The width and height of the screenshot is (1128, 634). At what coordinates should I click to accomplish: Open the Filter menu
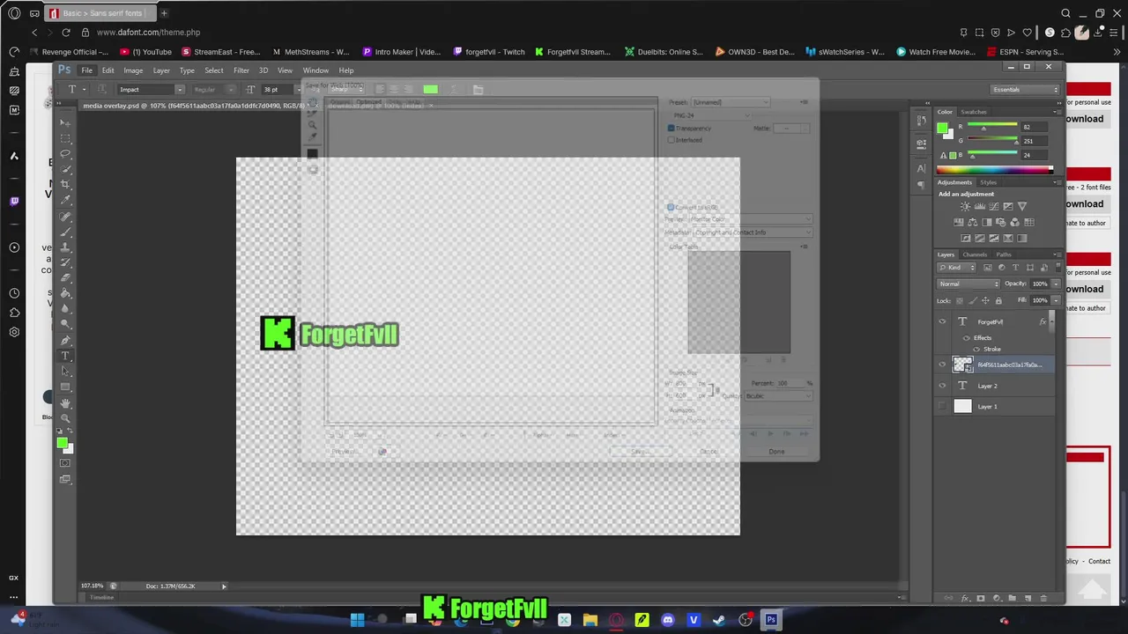pos(241,70)
